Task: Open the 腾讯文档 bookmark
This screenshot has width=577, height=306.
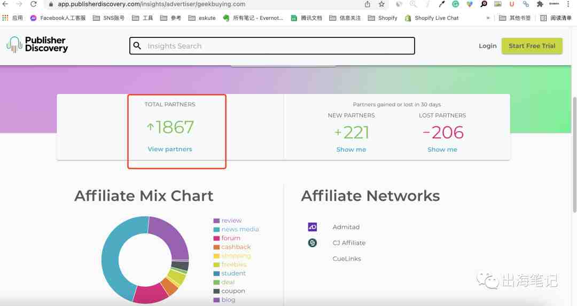Action: pyautogui.click(x=306, y=18)
